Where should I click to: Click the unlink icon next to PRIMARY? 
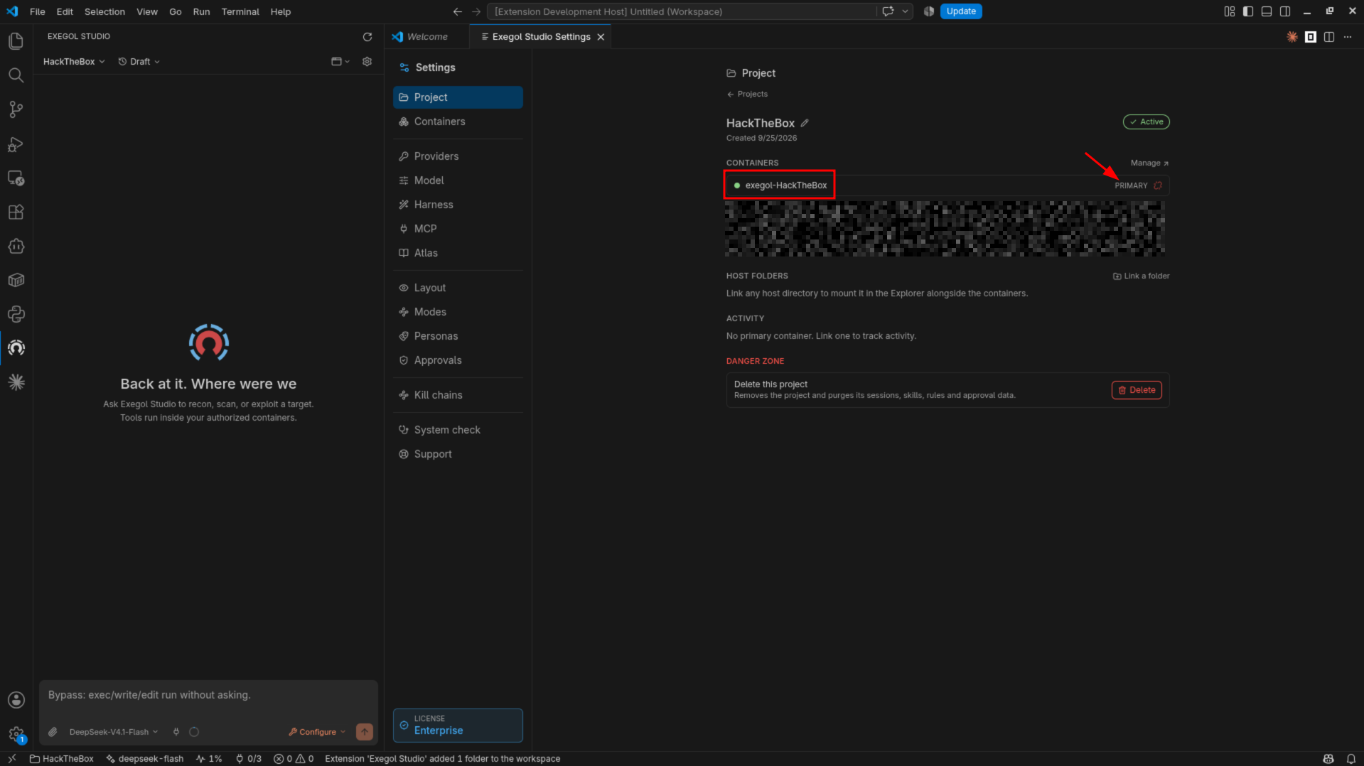(1158, 185)
